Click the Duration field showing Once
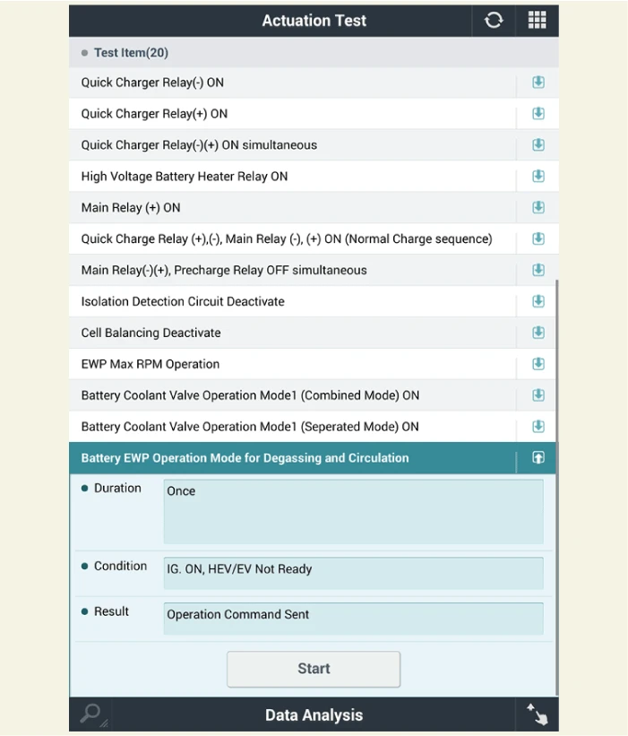Viewport: 628px width, 736px height. tap(354, 511)
